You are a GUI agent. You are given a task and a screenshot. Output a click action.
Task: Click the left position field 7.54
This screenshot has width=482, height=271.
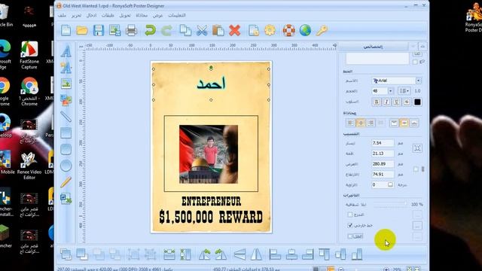click(383, 143)
